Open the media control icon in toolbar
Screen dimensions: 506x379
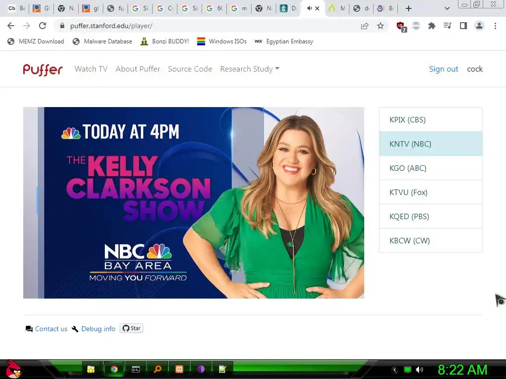click(447, 26)
